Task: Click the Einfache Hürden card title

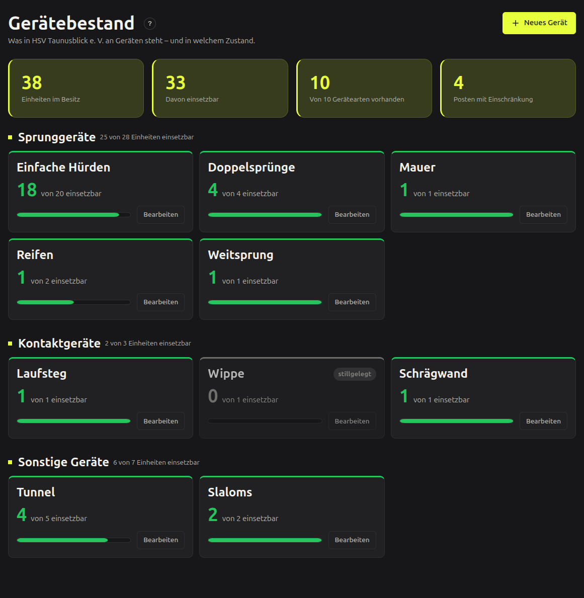Action: coord(63,167)
